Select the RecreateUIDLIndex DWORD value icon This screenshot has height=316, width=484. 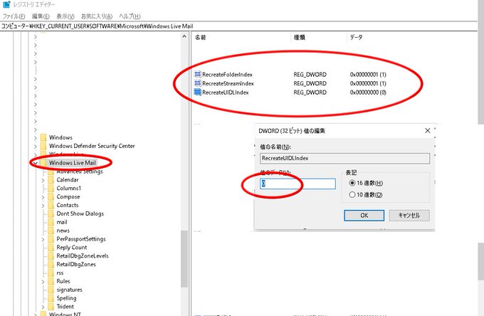197,93
